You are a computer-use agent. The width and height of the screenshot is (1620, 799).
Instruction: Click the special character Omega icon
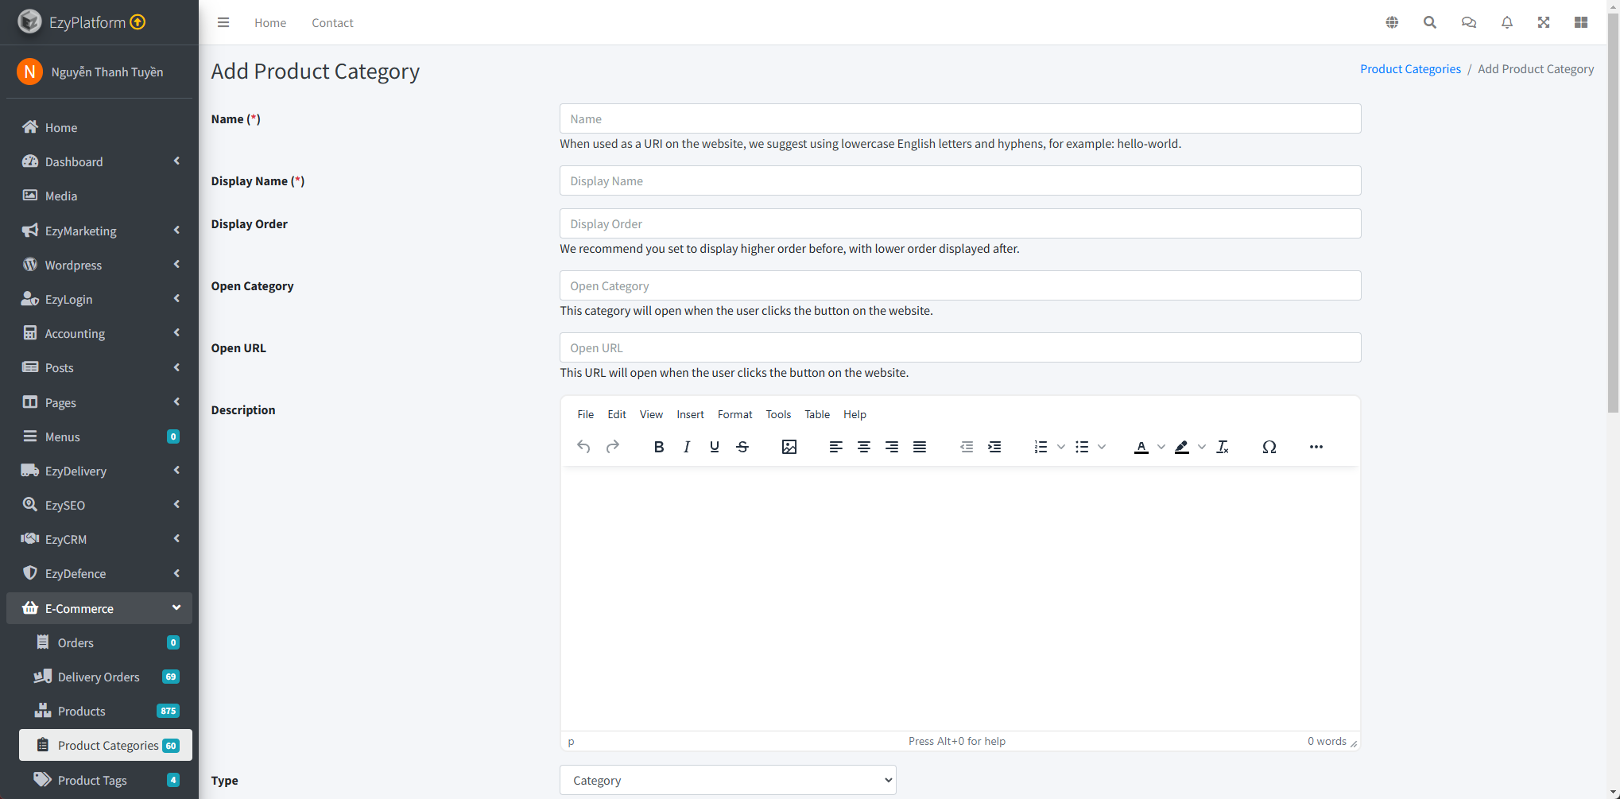pos(1269,447)
